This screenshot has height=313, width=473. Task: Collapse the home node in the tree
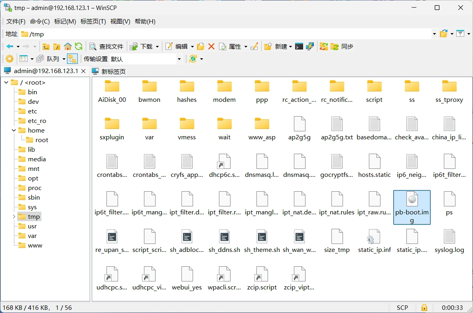coord(13,130)
